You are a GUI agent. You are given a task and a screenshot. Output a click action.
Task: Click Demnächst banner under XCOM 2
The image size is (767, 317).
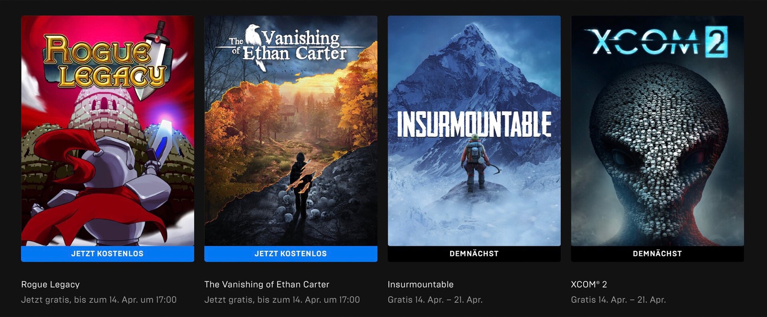tap(658, 254)
